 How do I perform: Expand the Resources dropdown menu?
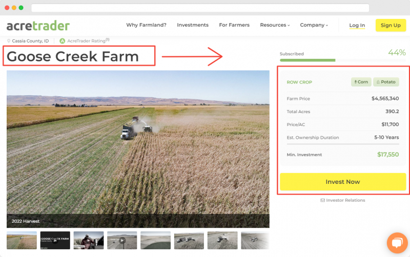(275, 25)
